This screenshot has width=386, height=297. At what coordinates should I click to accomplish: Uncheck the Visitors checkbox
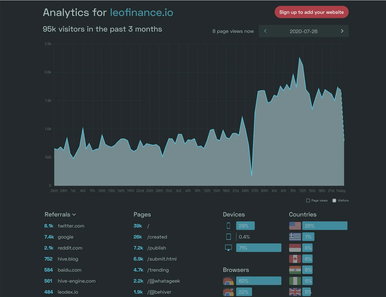(334, 200)
